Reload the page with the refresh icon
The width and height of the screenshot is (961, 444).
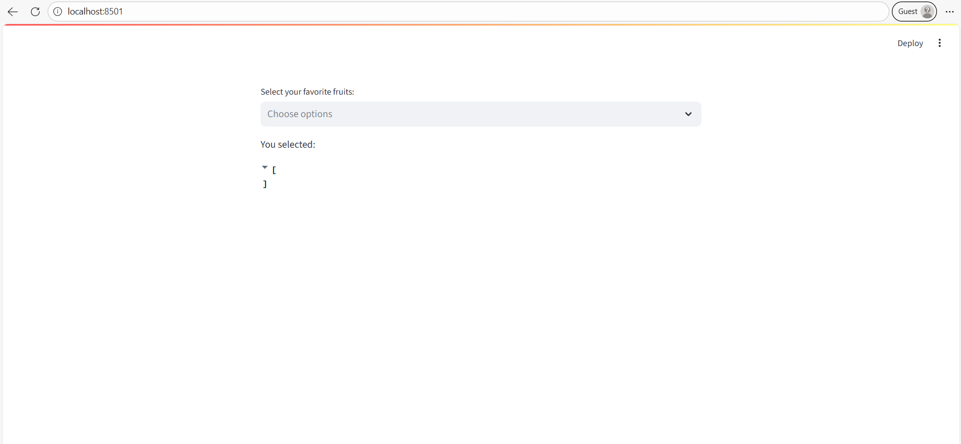pos(35,12)
